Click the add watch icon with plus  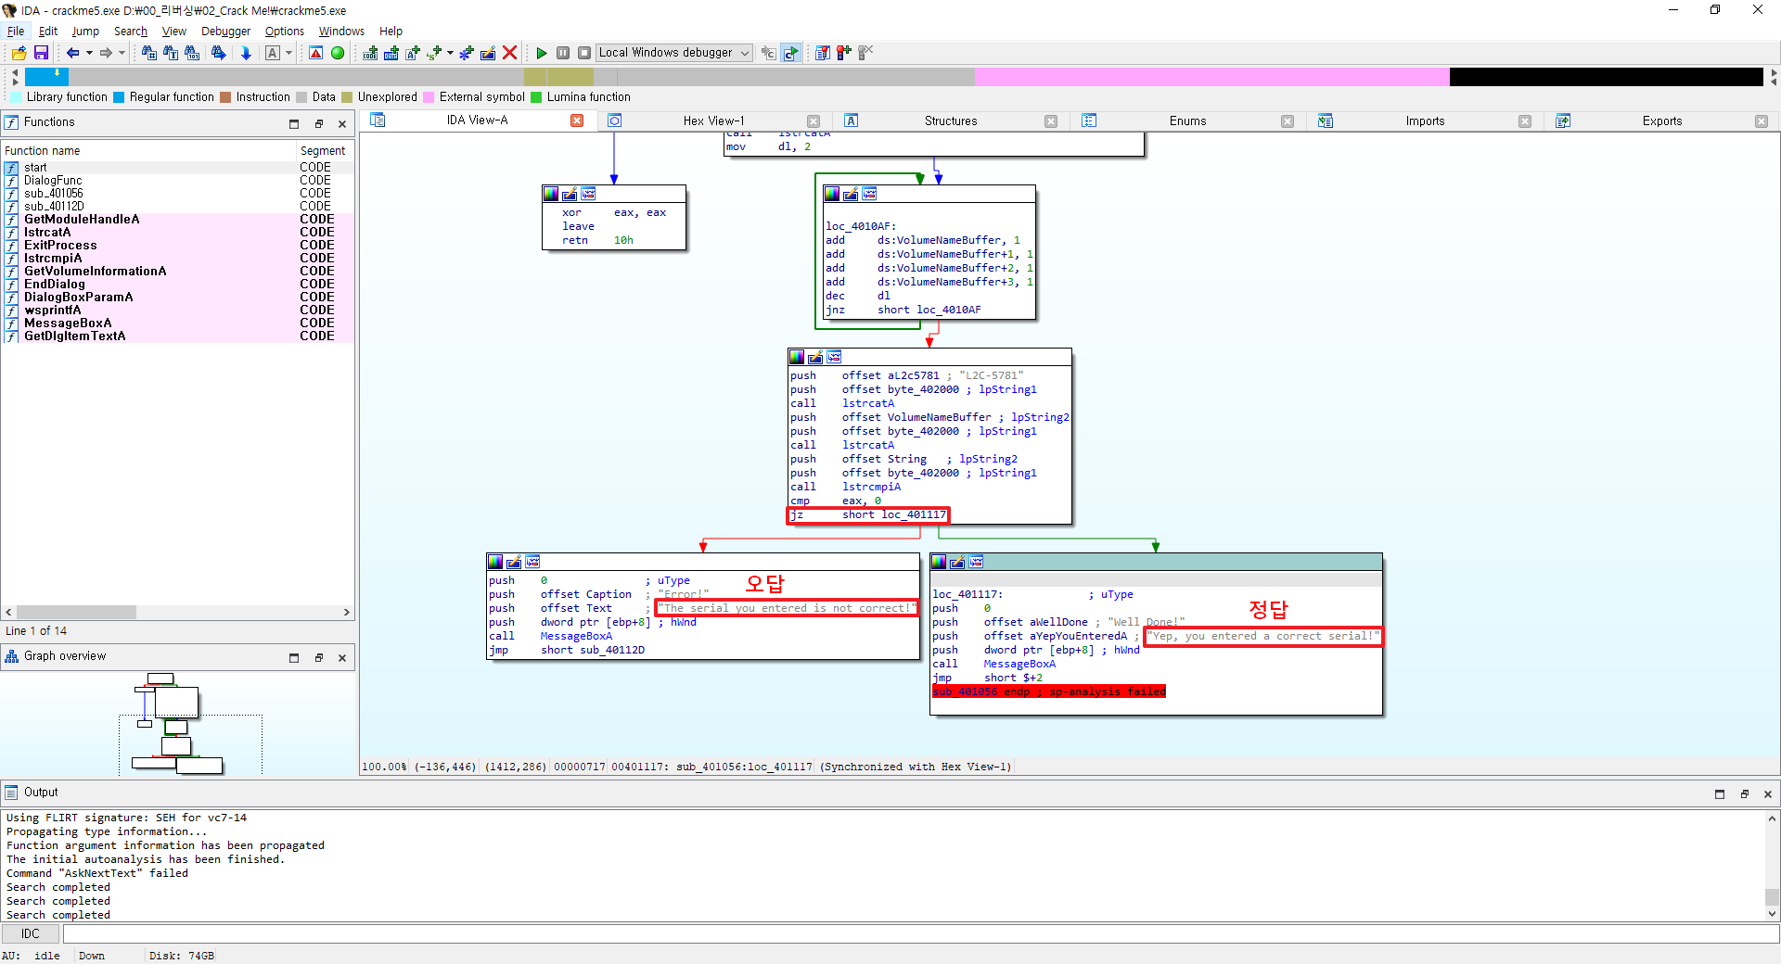tap(844, 53)
